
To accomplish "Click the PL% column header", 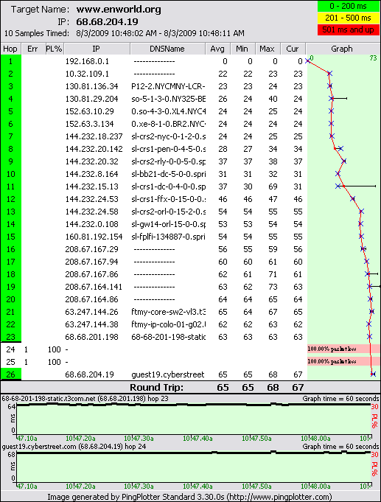I will click(x=54, y=49).
